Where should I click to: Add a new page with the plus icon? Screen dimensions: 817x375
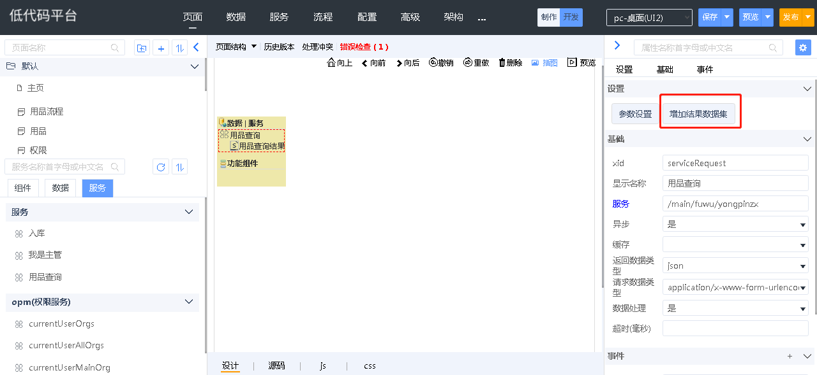(x=161, y=48)
